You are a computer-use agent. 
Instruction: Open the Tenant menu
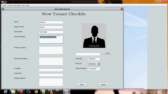coord(10,5)
